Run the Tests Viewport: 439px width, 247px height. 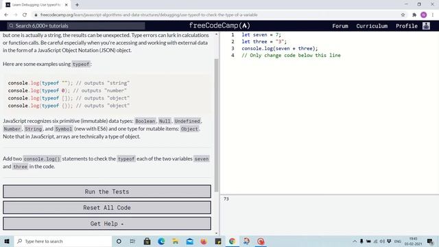pos(107,191)
